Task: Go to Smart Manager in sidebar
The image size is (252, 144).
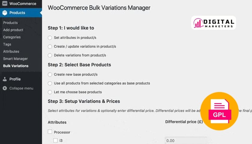Action: [15, 59]
